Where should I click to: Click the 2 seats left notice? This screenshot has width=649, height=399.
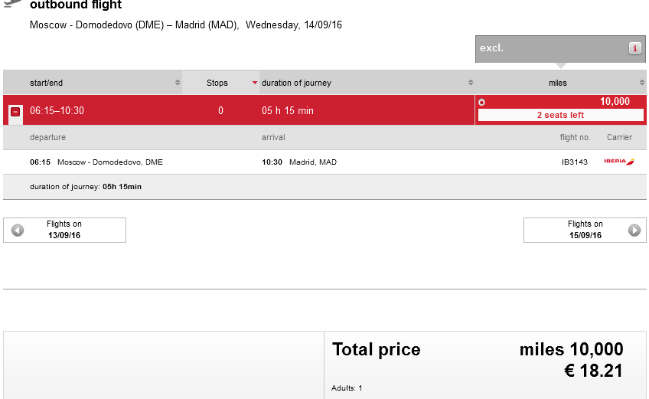(x=561, y=115)
